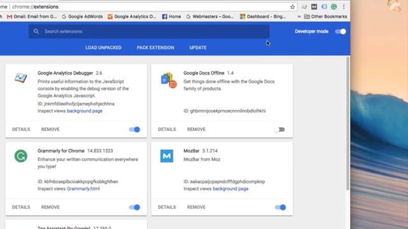Toggle Developer mode switch
This screenshot has height=229, width=408.
(x=340, y=31)
